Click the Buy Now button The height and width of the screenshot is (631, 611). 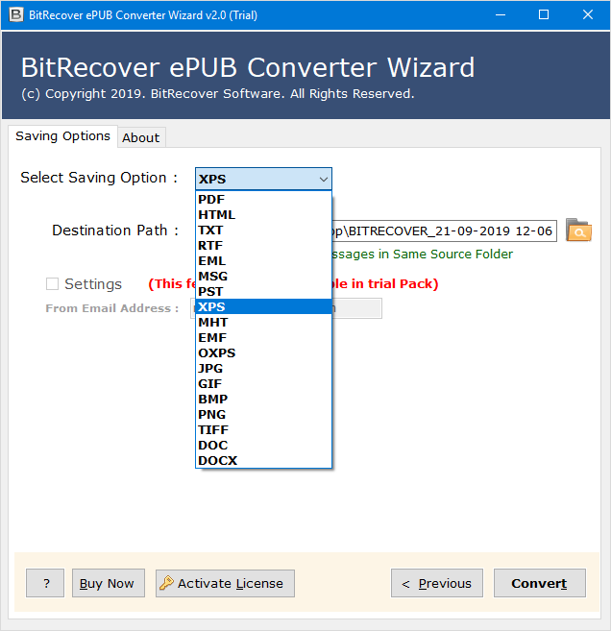pos(109,583)
